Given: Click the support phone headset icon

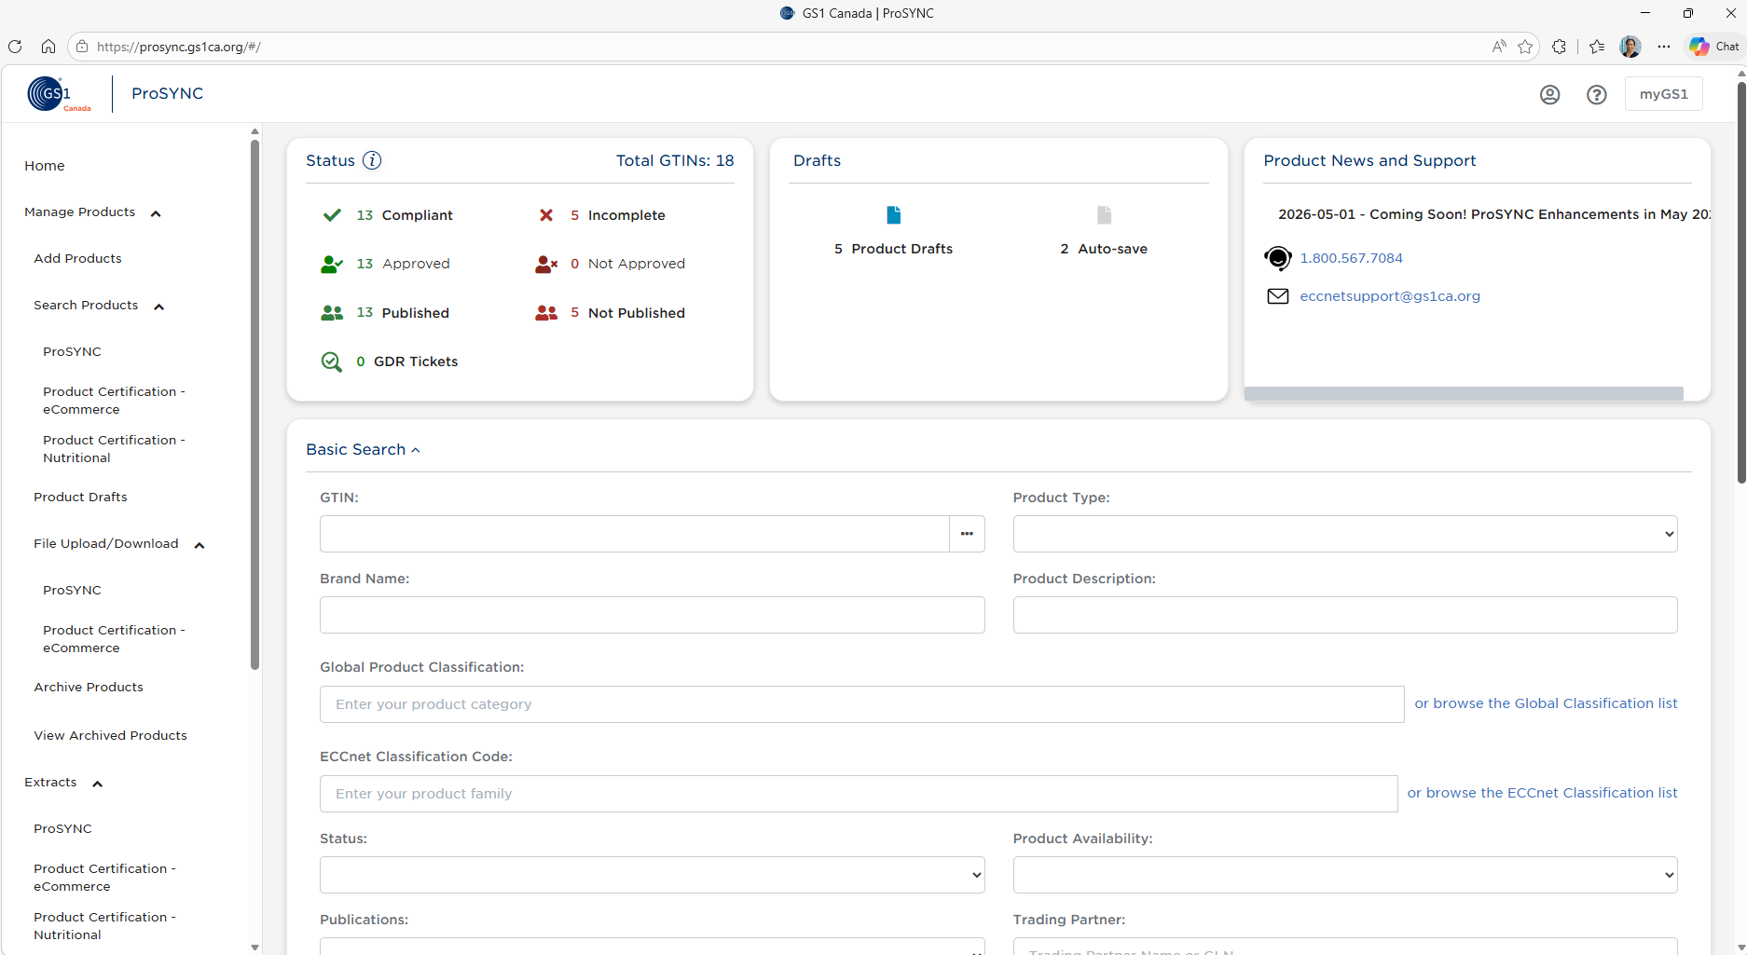Looking at the screenshot, I should (1278, 258).
